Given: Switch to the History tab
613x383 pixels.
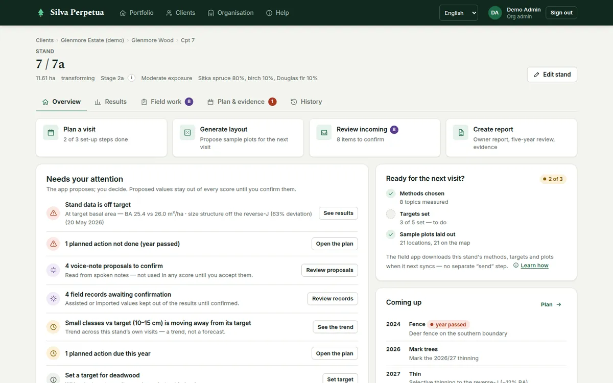Looking at the screenshot, I should click(306, 102).
